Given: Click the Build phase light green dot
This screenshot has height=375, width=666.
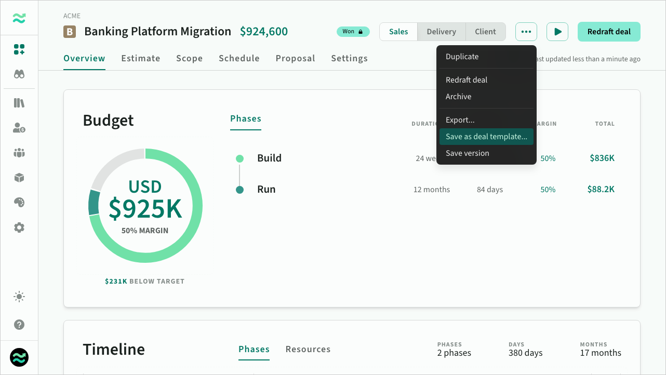Looking at the screenshot, I should [239, 158].
